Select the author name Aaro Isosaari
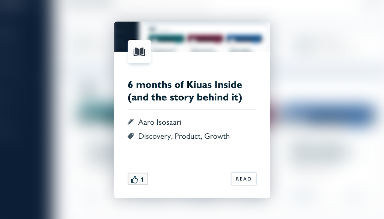384x219 pixels. point(159,122)
